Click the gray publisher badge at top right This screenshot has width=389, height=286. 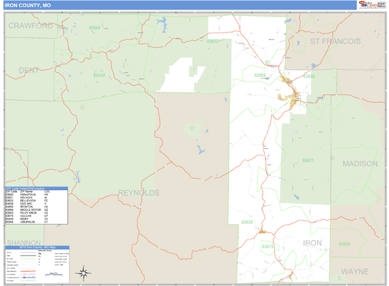381,5
